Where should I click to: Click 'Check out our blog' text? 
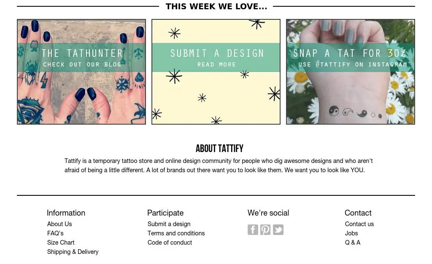pos(82,64)
